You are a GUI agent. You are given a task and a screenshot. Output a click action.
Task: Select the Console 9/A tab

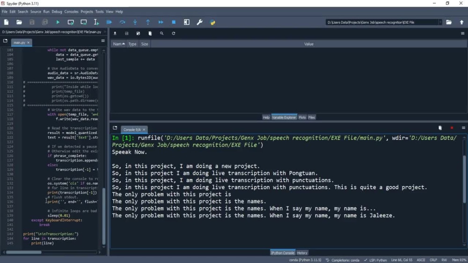[x=132, y=129]
